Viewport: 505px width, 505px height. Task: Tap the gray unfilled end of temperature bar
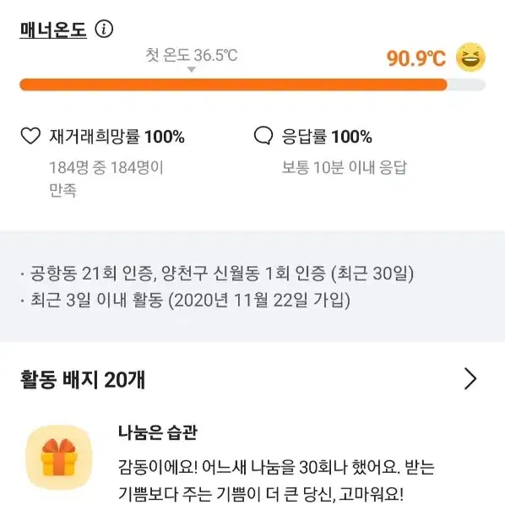(x=466, y=84)
